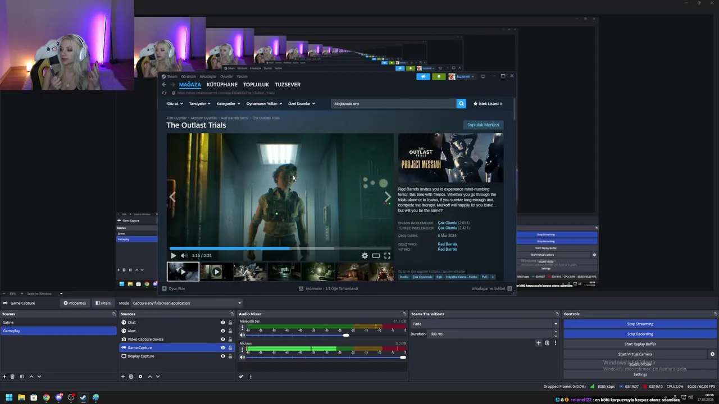Start Virtual Camera
719x404 pixels.
635,354
